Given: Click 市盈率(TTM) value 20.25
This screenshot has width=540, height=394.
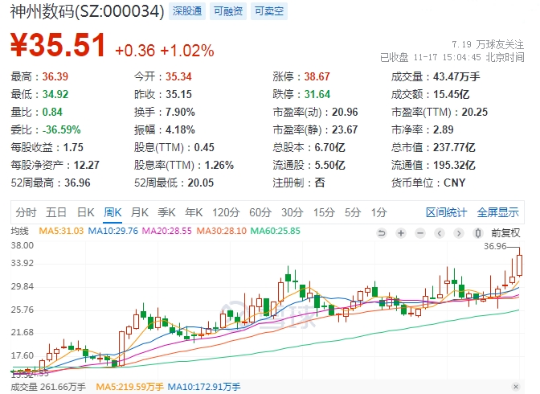Looking at the screenshot, I should pyautogui.click(x=475, y=112).
